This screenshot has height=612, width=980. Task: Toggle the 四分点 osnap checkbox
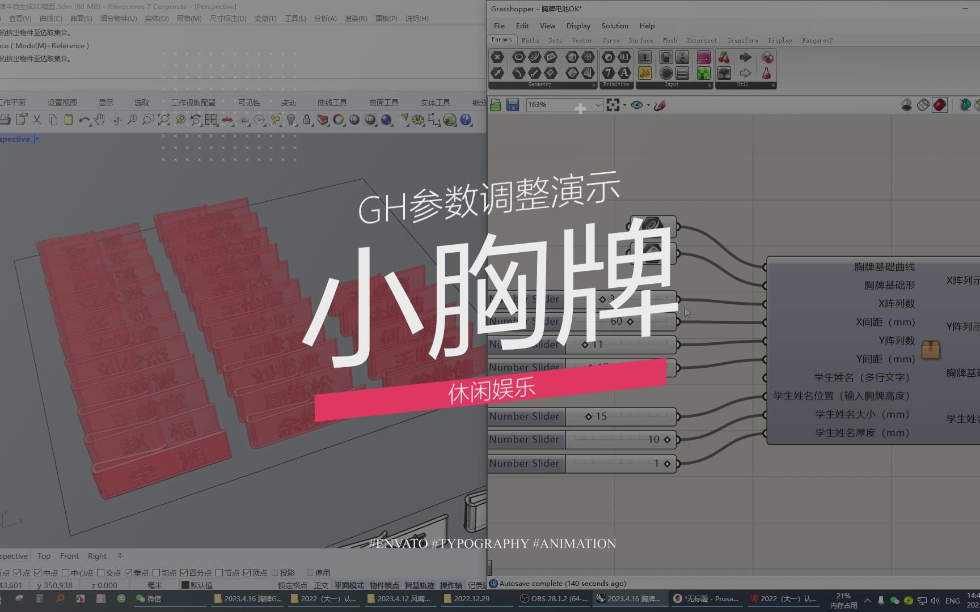(x=184, y=573)
